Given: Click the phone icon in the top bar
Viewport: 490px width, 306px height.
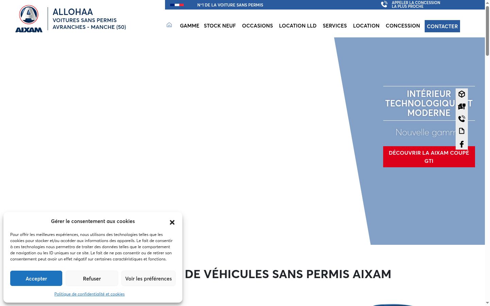Looking at the screenshot, I should click(x=384, y=4).
